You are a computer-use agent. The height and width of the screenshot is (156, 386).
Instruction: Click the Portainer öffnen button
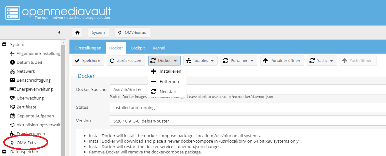coord(282,61)
